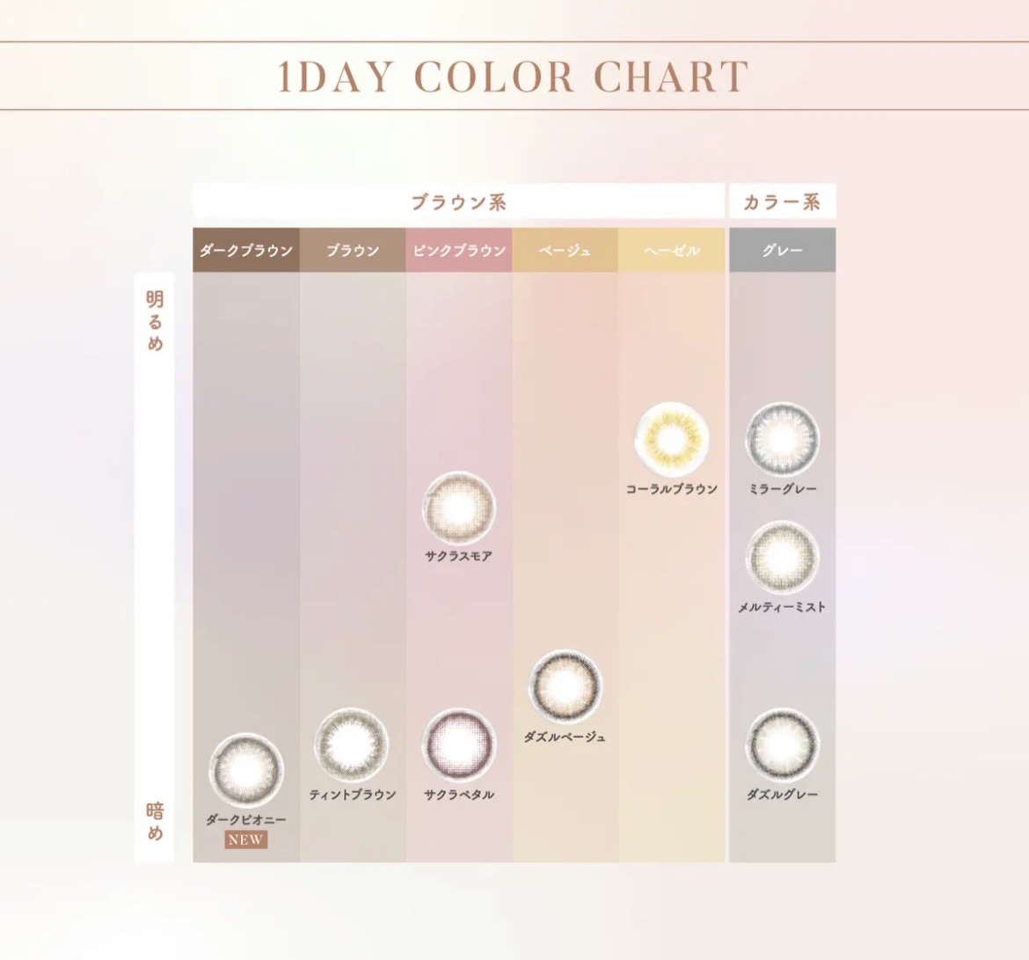The image size is (1029, 960).
Task: Click the 暗め darkness axis label
Action: [x=155, y=821]
